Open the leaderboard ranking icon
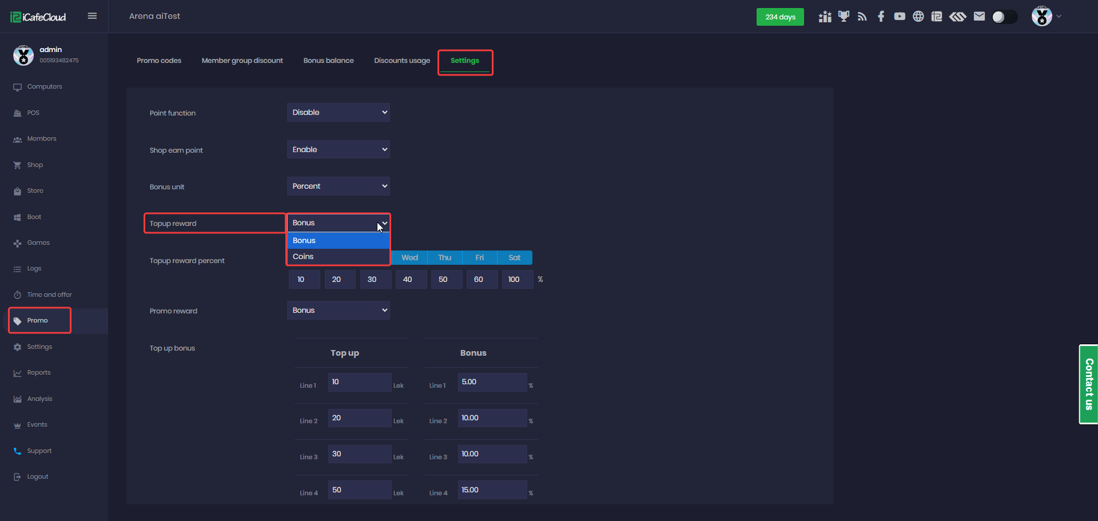This screenshot has width=1098, height=521. tap(825, 17)
